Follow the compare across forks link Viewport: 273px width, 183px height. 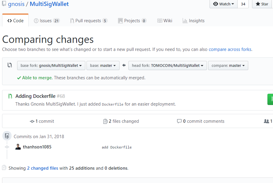(230, 49)
